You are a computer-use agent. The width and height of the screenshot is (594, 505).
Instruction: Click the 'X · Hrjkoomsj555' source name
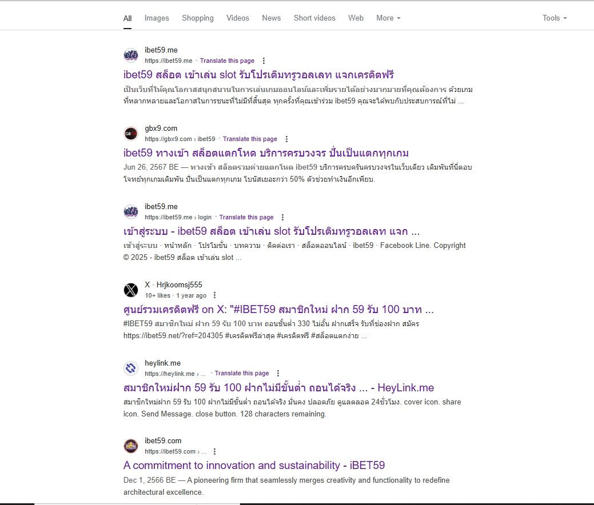pos(173,284)
